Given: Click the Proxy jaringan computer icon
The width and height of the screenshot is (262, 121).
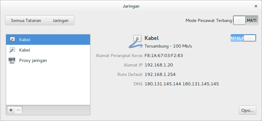Looking at the screenshot, I should (12, 60).
